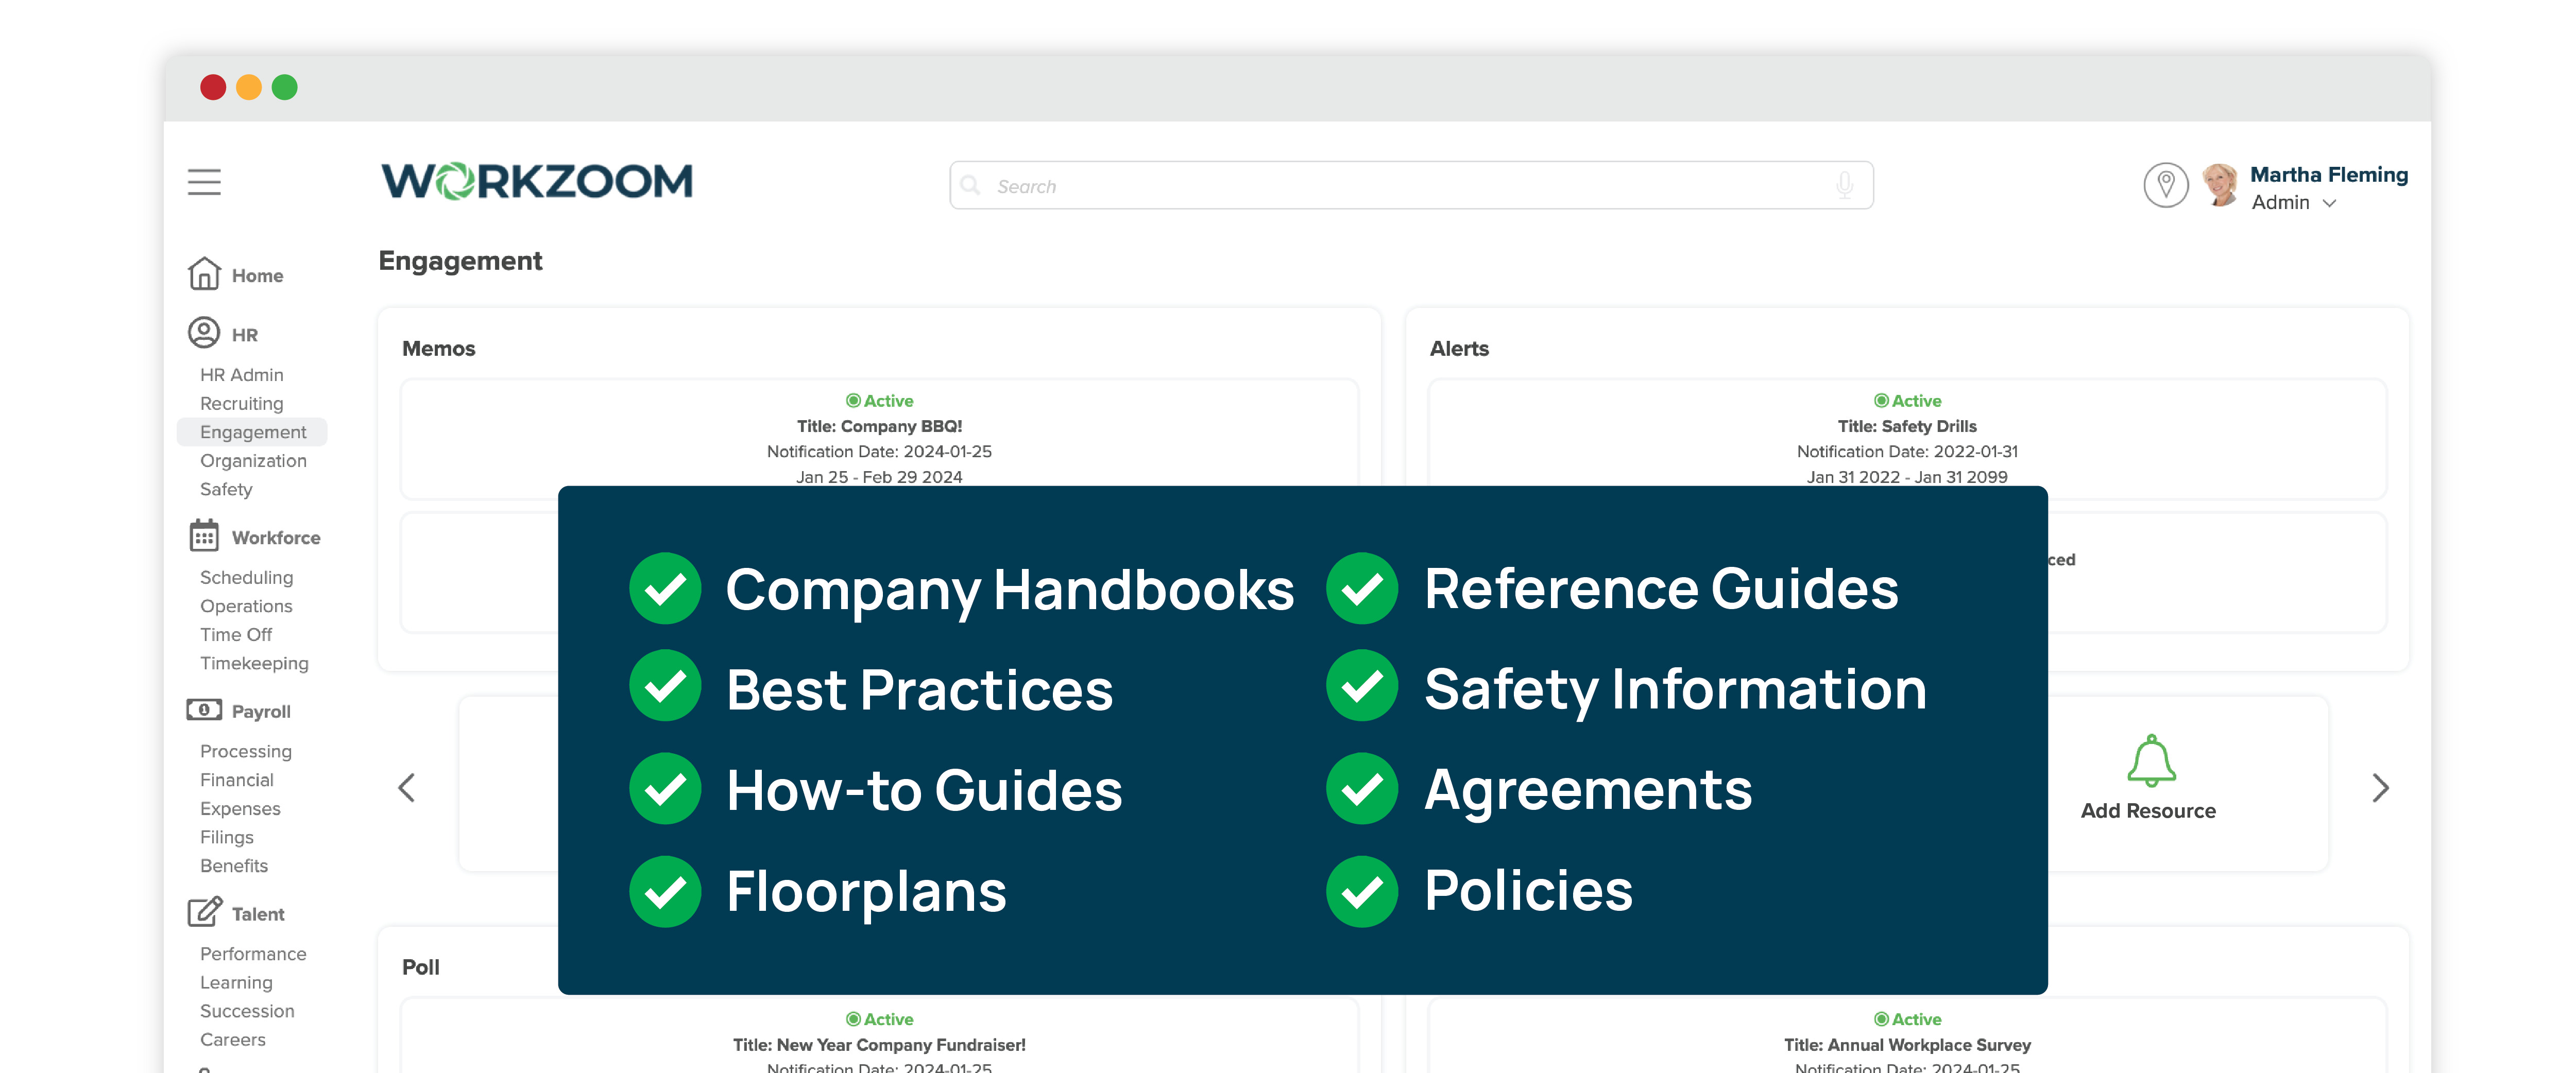Click Active status on Company BBQ memo

coord(879,401)
